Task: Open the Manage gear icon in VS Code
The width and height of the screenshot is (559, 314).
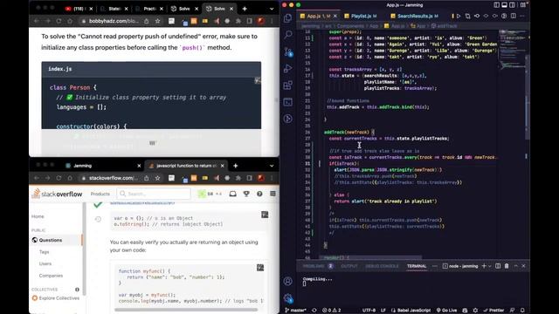Action: pyautogui.click(x=288, y=297)
